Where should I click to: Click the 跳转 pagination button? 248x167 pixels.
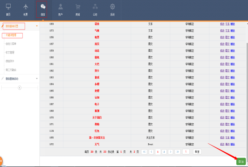click(x=197, y=152)
